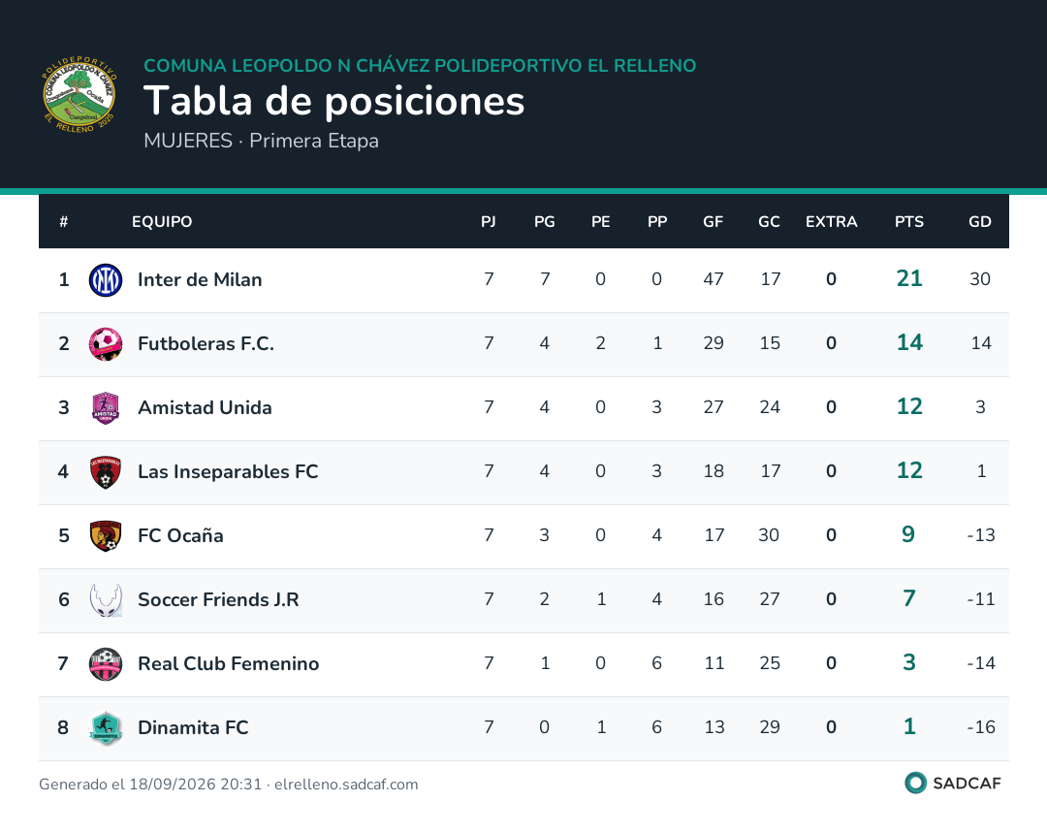Click the Futboleras F.C. pink ball logo
1047x834 pixels.
[106, 344]
